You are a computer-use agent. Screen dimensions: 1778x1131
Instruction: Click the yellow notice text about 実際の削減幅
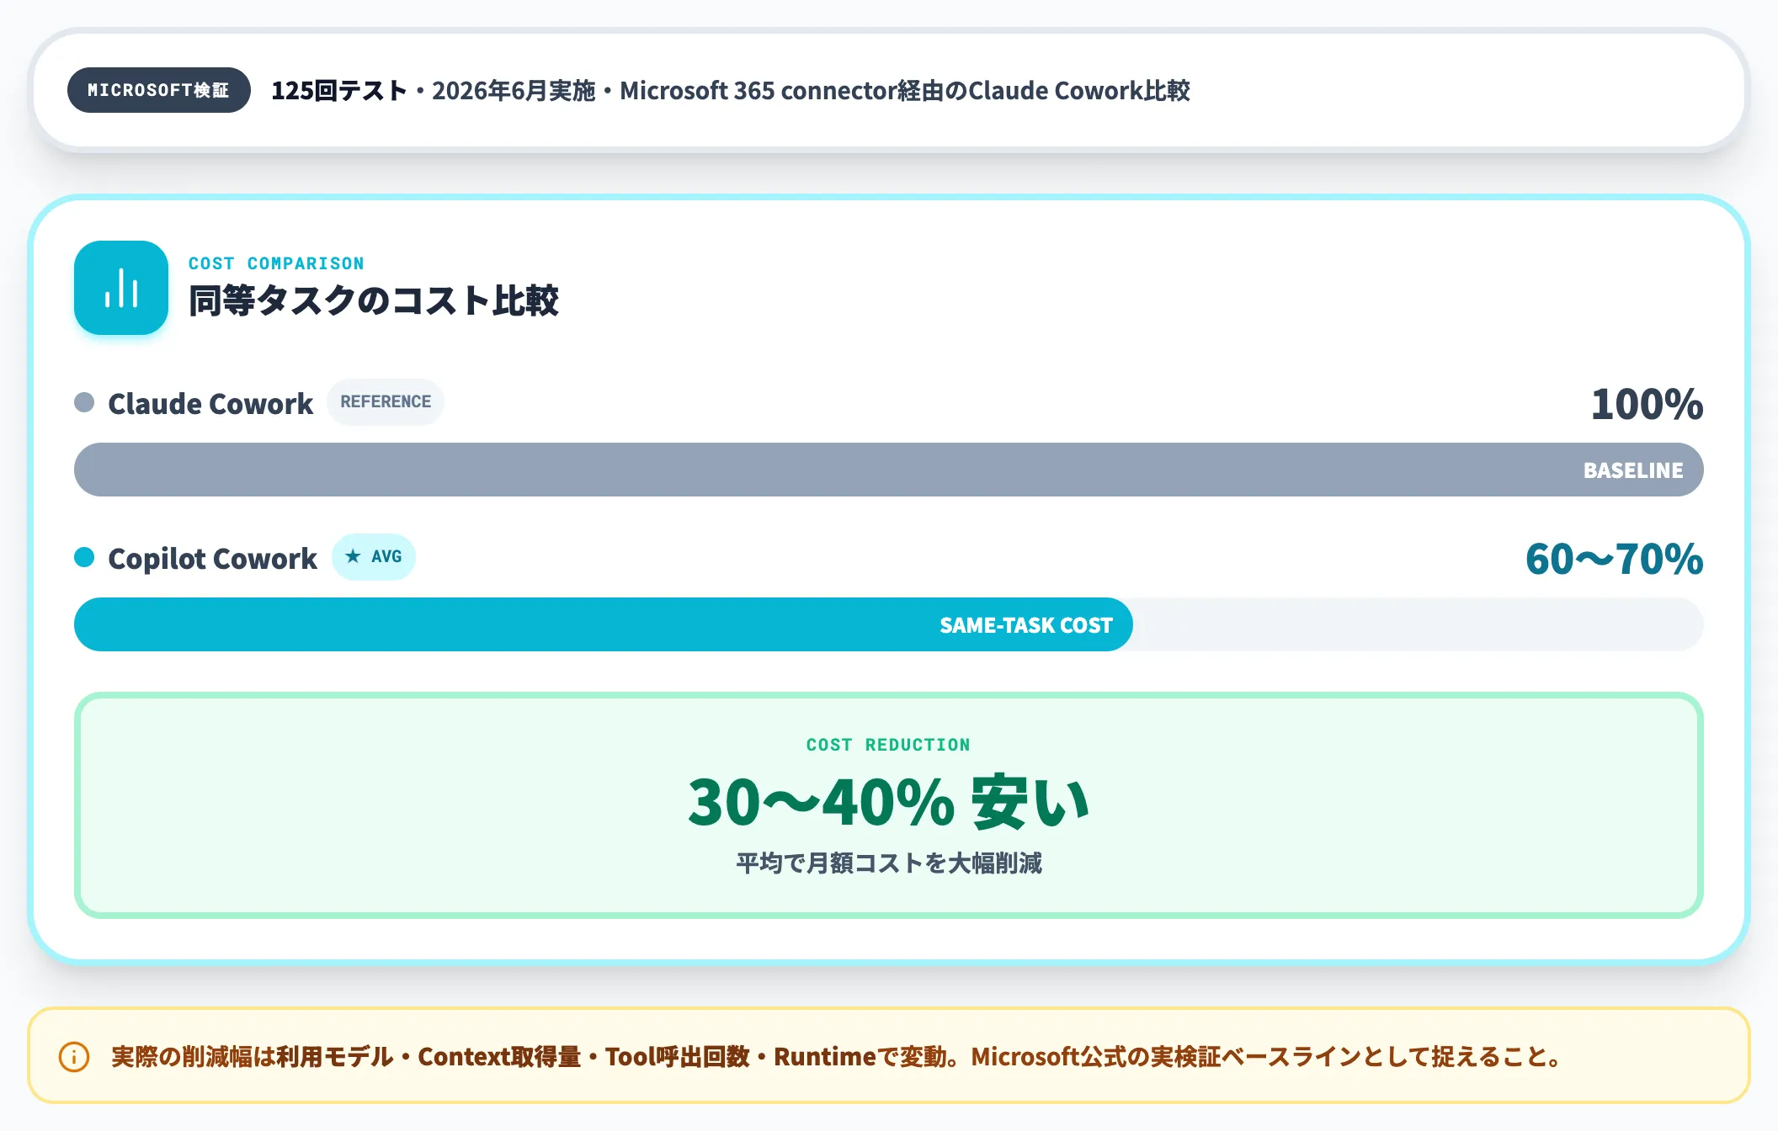point(836,1057)
